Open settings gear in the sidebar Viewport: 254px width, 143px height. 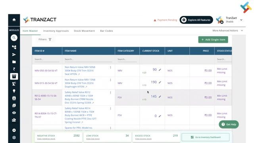click(x=14, y=137)
